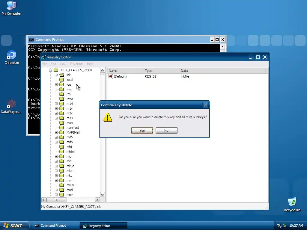The image size is (307, 230).
Task: Select the .lzma folder icon
Action: (62, 99)
